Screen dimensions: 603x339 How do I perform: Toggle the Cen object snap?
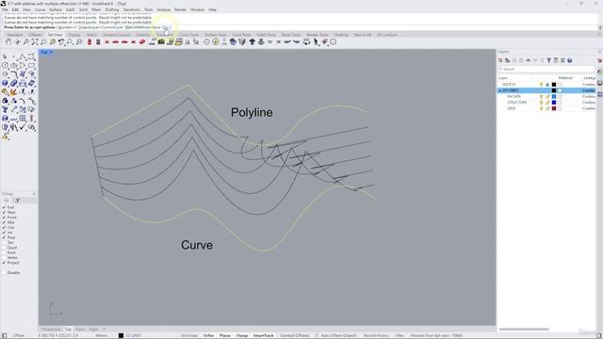(x=4, y=227)
